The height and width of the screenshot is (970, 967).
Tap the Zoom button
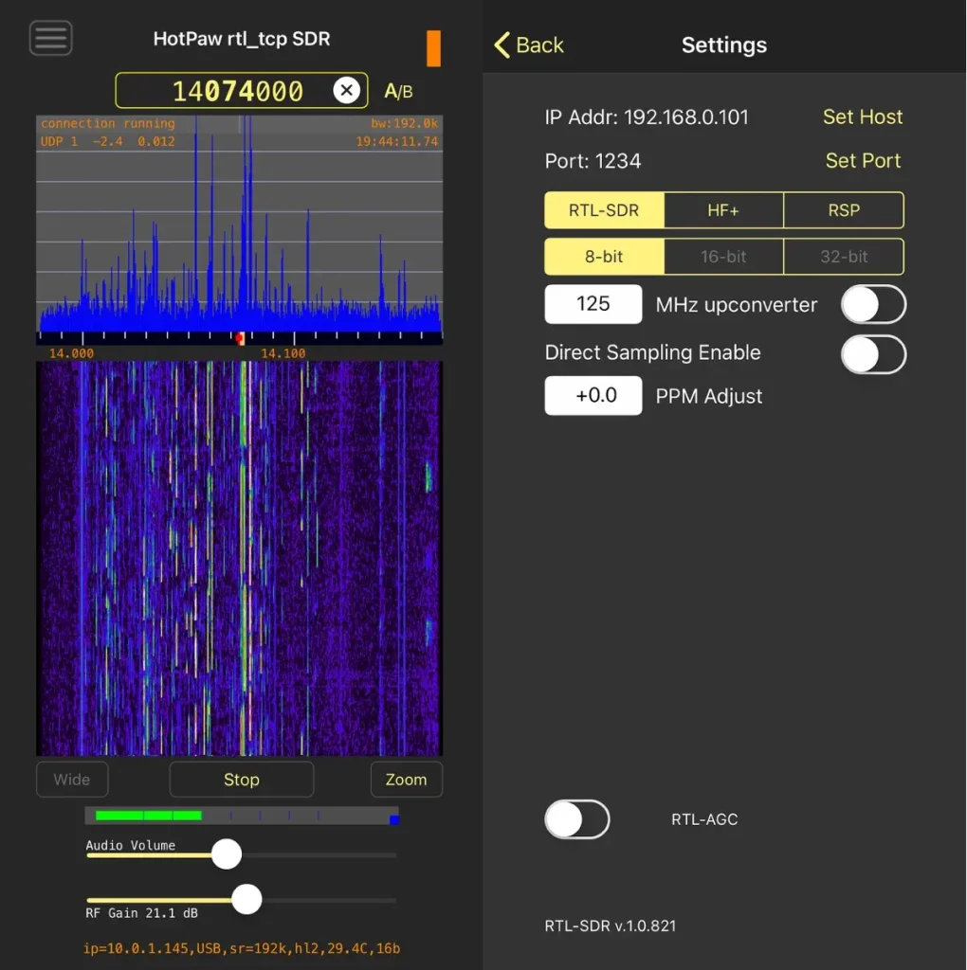tap(406, 780)
